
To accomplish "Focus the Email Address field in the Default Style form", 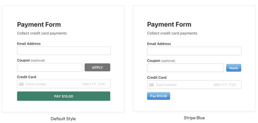I will coord(64,51).
